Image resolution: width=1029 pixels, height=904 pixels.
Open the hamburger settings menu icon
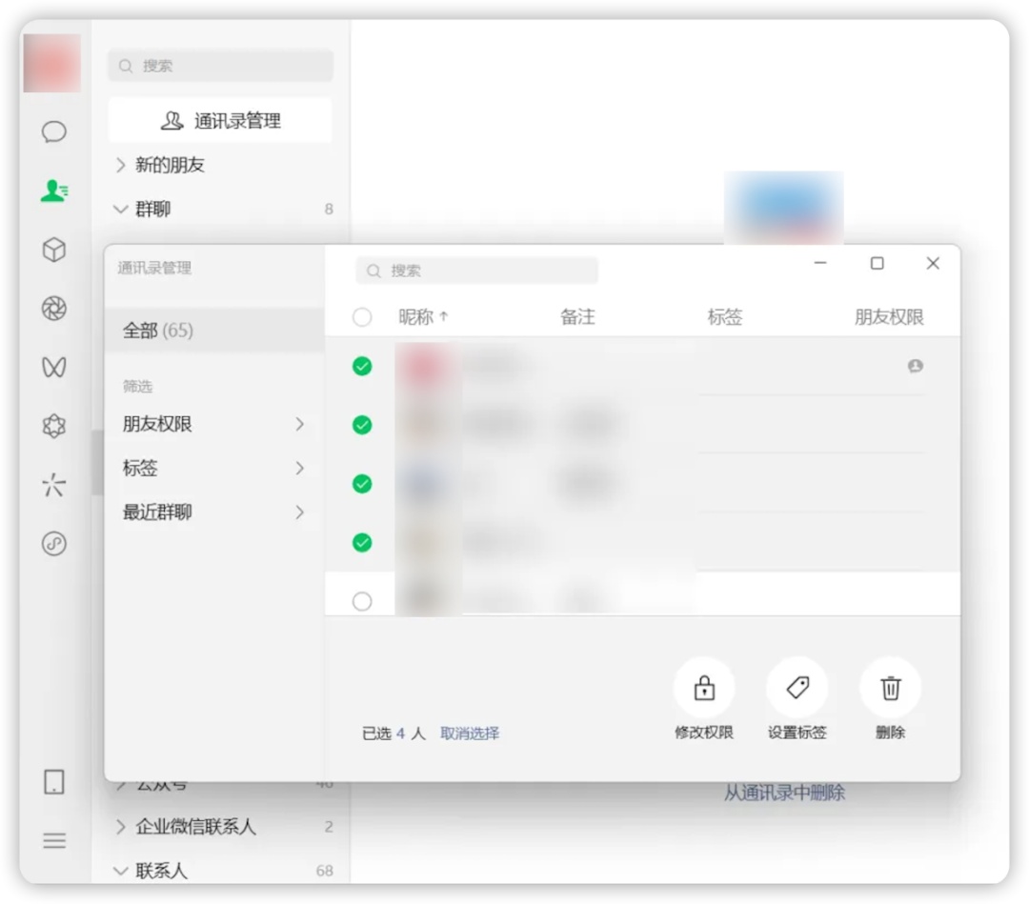54,840
